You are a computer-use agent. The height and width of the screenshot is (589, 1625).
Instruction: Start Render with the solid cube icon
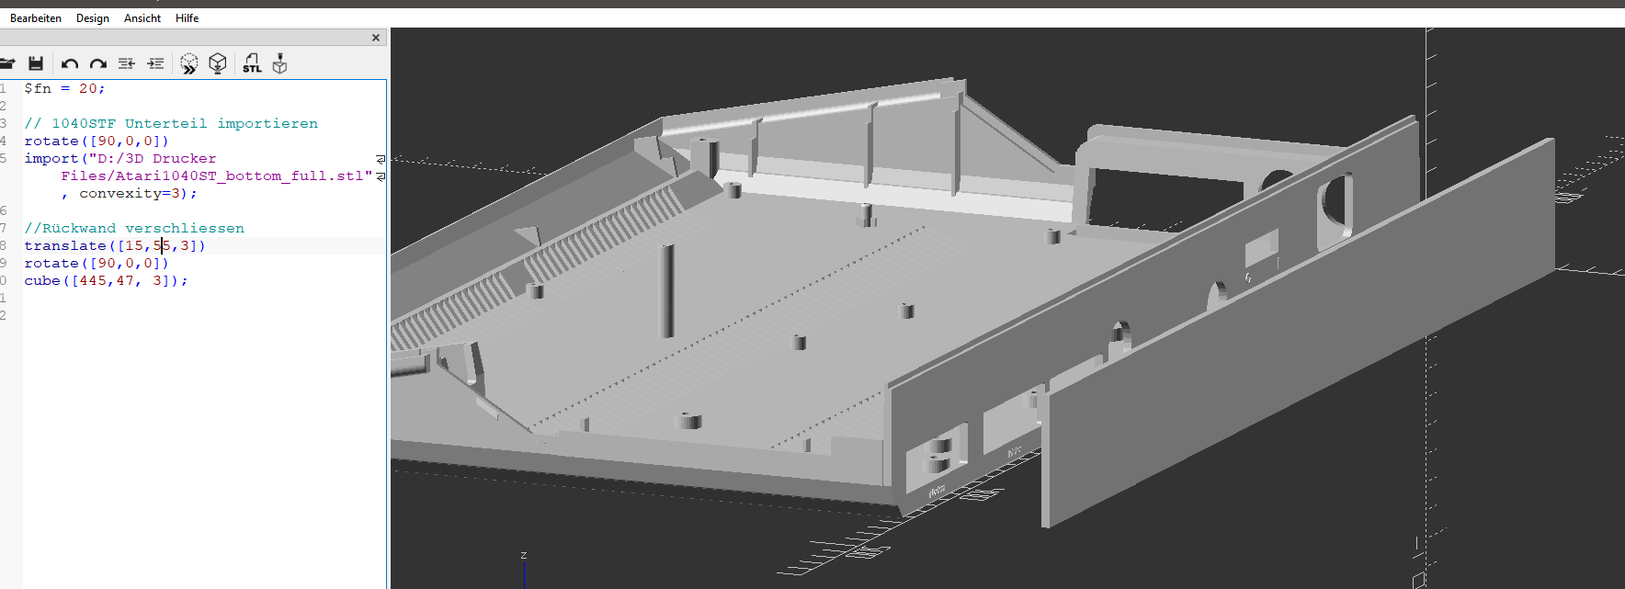click(x=218, y=63)
